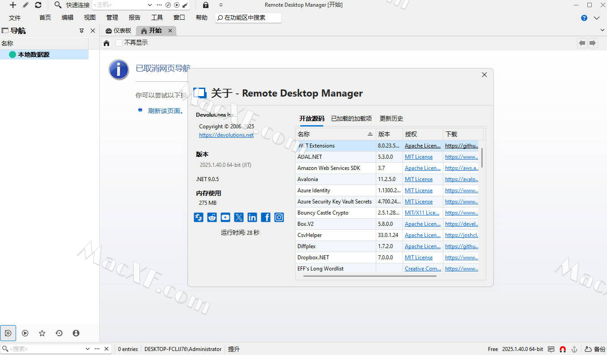The height and width of the screenshot is (355, 607).
Task: Expand the ribbon with the top-right chevron
Action: (x=597, y=18)
